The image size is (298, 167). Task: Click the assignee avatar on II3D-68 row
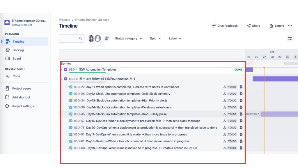241,148
